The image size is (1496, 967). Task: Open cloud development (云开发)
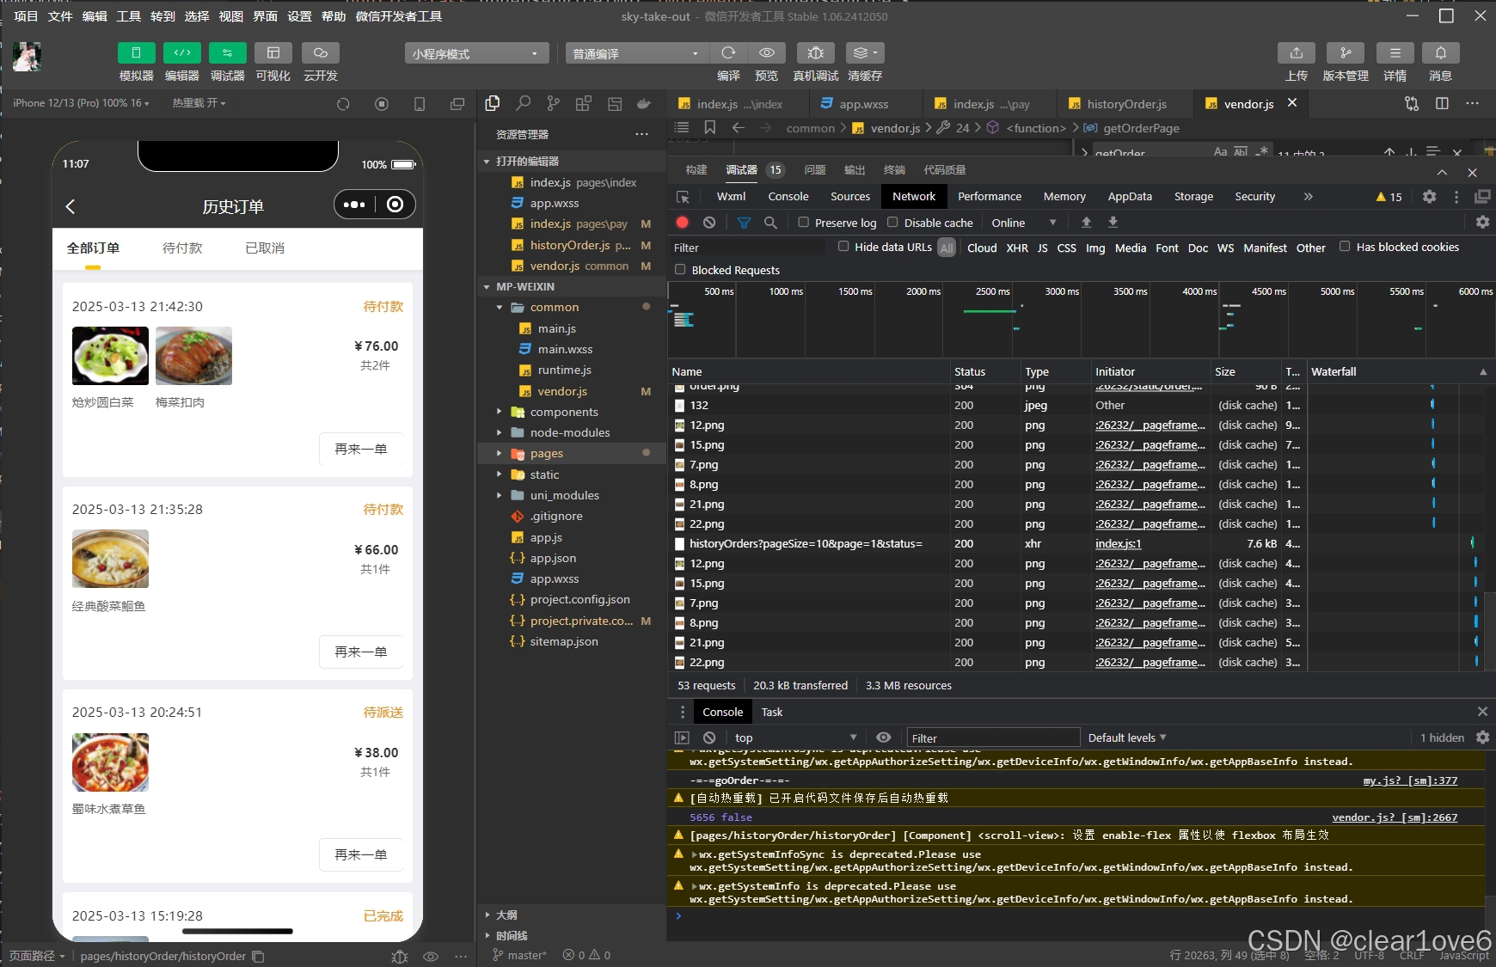tap(320, 53)
